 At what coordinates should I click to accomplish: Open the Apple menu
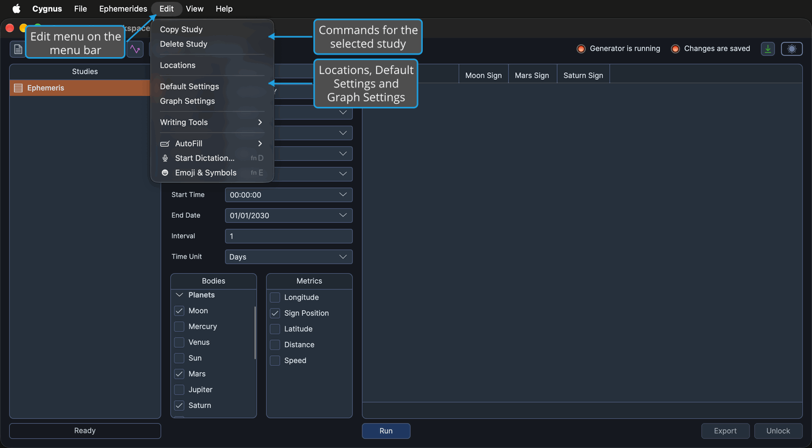(x=16, y=8)
